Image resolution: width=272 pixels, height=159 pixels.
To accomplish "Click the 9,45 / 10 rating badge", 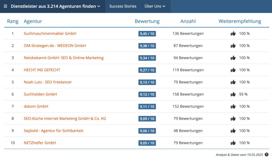I will 147,34.
